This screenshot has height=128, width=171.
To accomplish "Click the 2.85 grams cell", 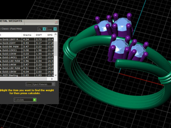I will click(x=28, y=75).
